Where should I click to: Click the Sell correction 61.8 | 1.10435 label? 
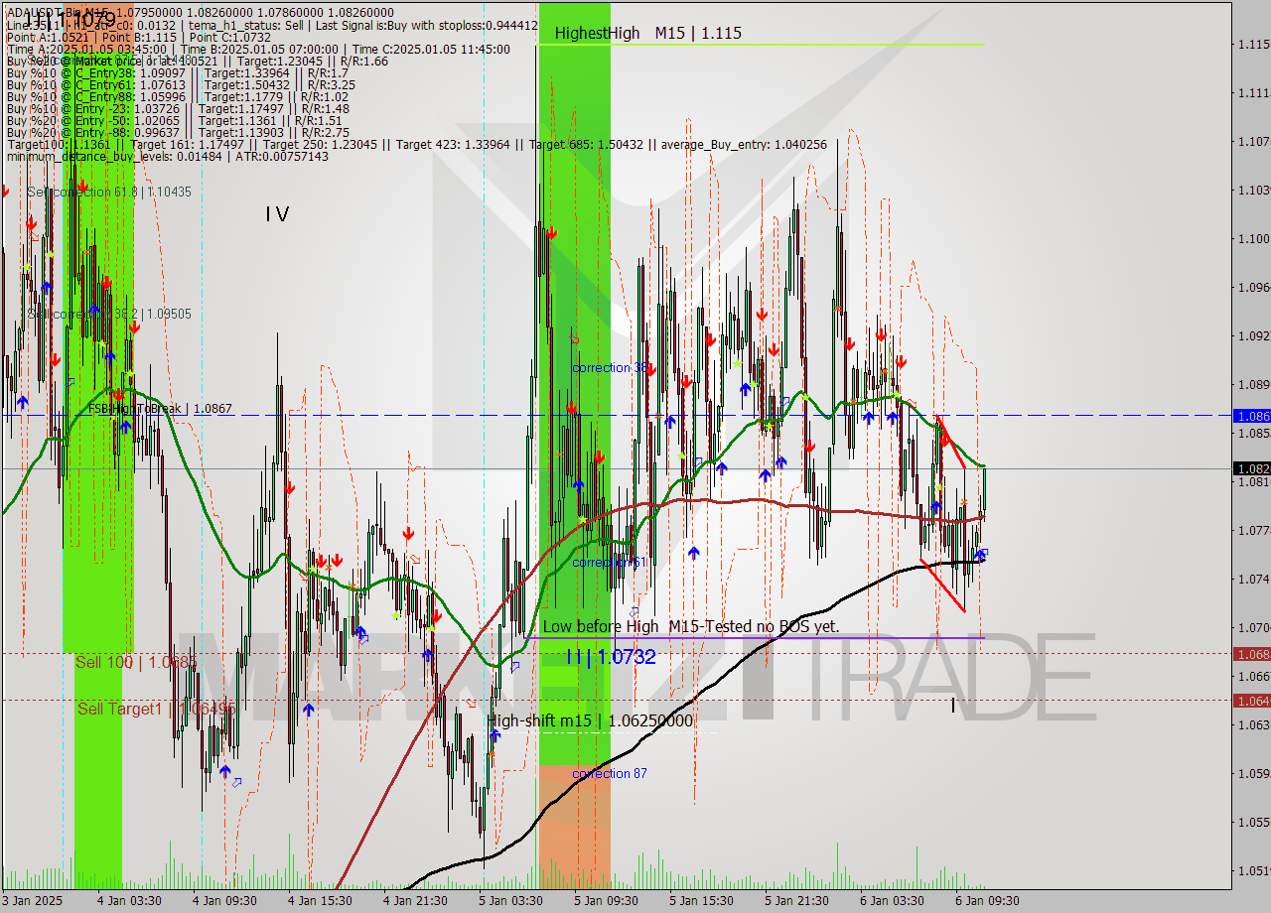tap(109, 192)
